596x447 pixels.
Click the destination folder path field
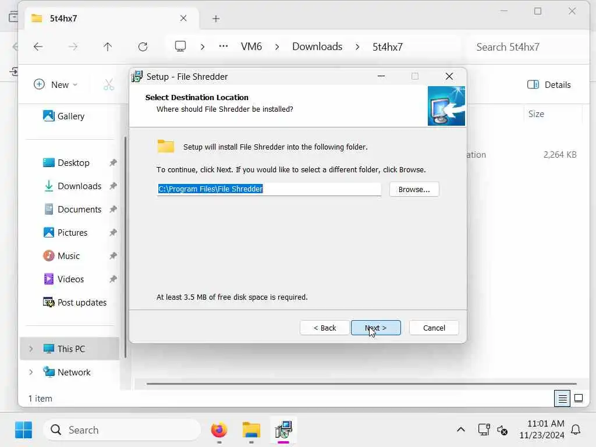click(269, 189)
